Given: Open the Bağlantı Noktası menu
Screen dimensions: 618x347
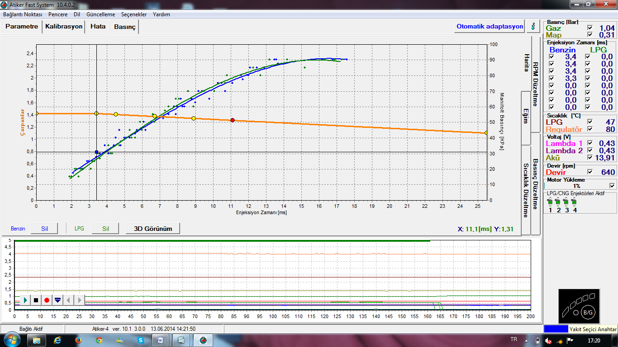Looking at the screenshot, I should (23, 14).
